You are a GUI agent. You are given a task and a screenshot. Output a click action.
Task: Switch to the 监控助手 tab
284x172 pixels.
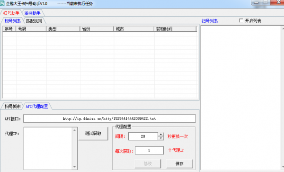coord(32,13)
